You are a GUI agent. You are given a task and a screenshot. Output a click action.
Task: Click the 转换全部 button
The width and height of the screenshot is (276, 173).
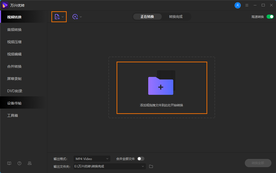tap(258, 163)
